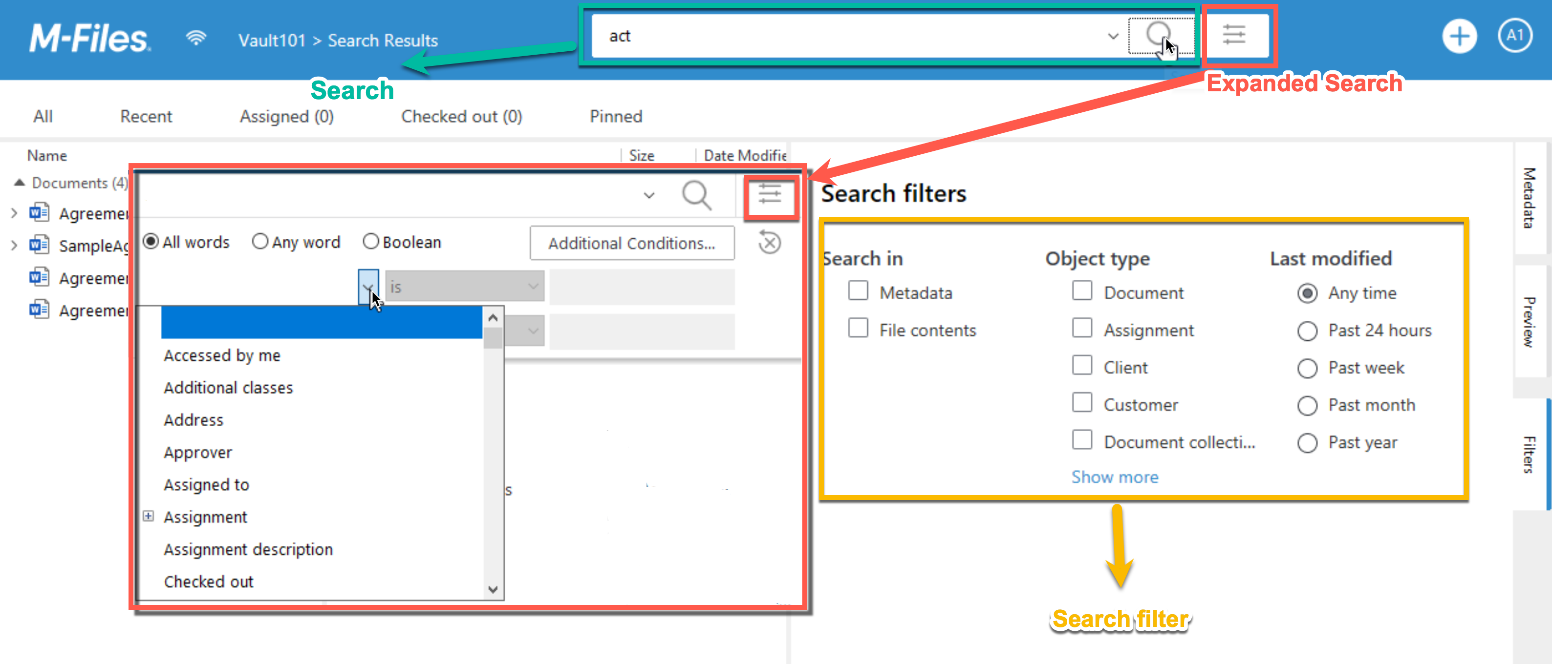Select the Any time radio button
1552x664 pixels.
(1307, 293)
